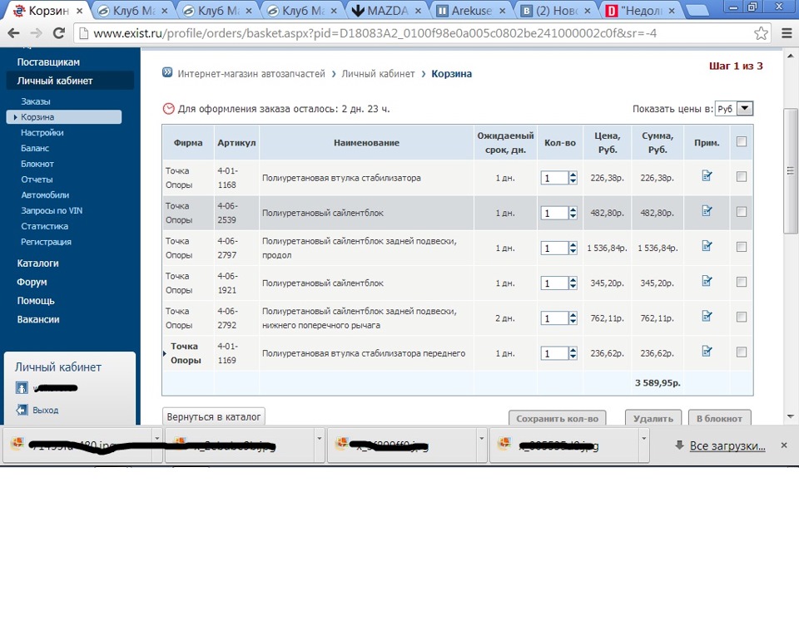Screen dimensions: 799x630
Task: Click quantity field for article 4-06-2797
Action: tap(554, 248)
